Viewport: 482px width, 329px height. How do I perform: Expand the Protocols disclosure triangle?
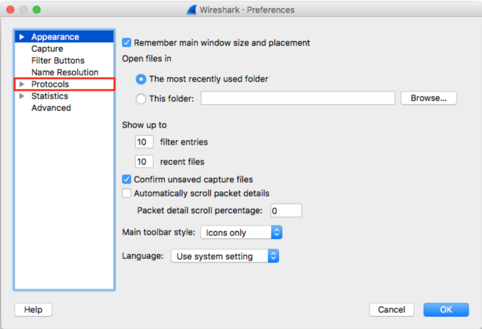tap(22, 84)
